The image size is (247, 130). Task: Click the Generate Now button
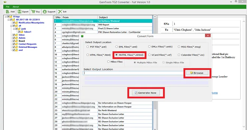[146, 93]
